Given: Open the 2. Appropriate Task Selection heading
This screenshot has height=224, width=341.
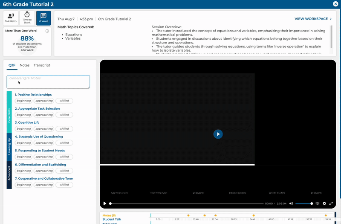Looking at the screenshot, I should 37,109.
